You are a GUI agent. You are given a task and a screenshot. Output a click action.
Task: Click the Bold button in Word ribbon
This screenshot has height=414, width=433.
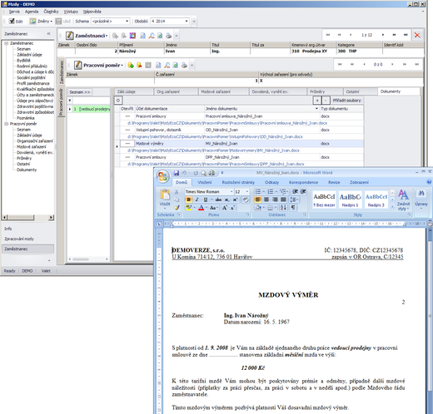[188, 200]
